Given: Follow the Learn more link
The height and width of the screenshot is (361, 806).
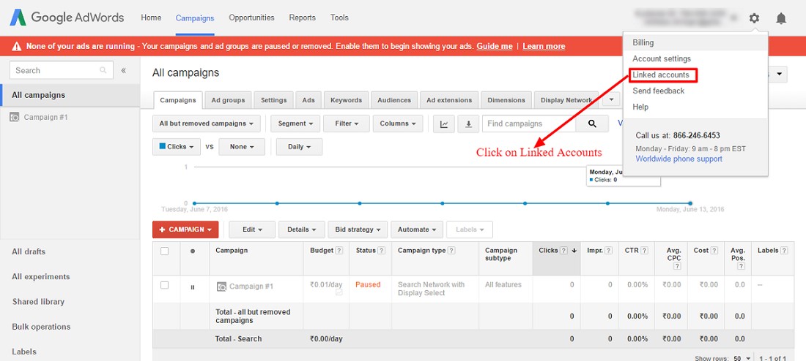Looking at the screenshot, I should click(544, 46).
